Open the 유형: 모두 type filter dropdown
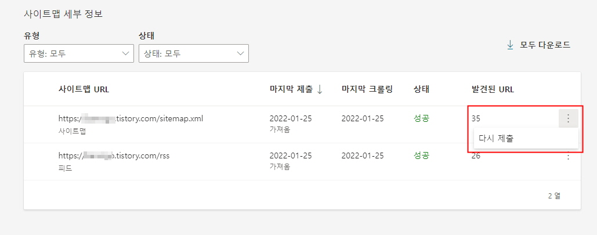Image resolution: width=597 pixels, height=235 pixels. [79, 53]
